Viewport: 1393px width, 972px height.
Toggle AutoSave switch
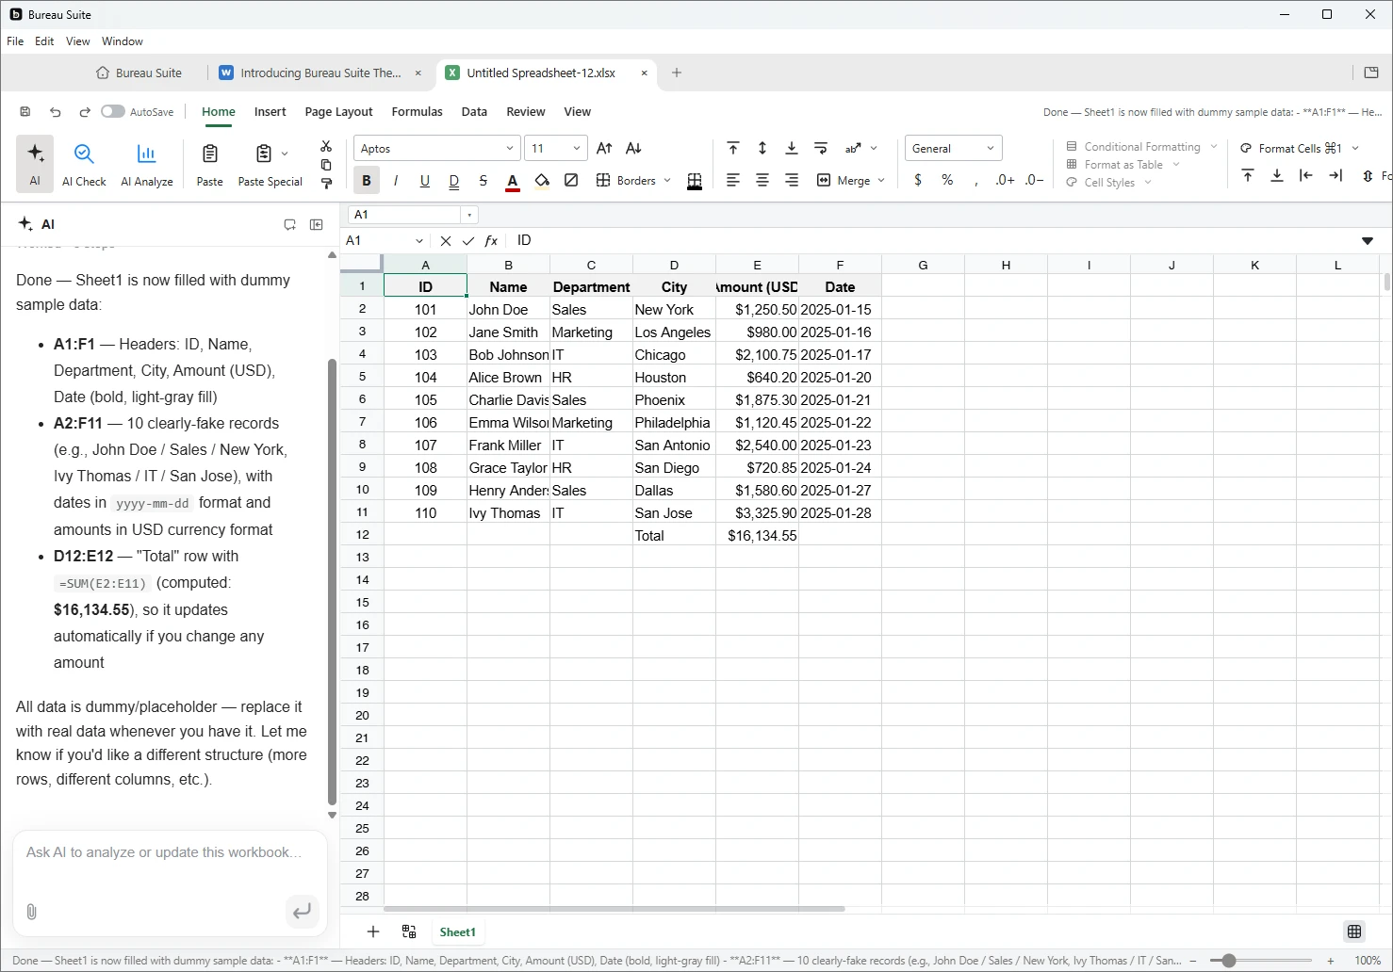tap(113, 111)
